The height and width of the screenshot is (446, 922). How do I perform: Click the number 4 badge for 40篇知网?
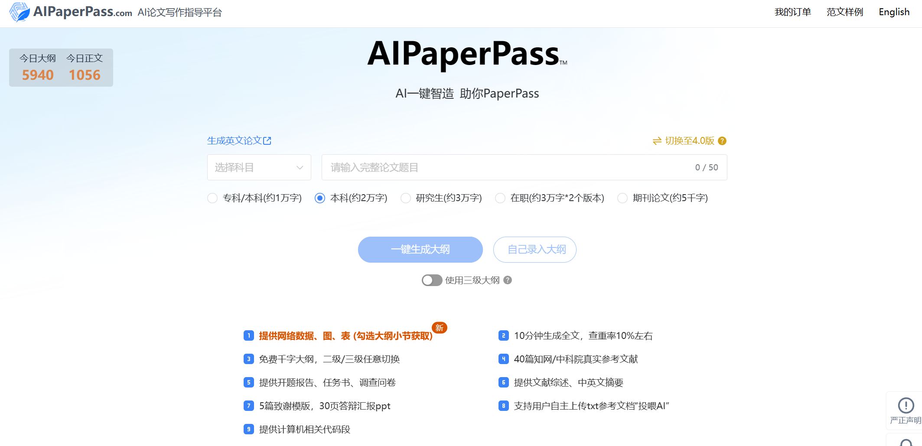pos(504,359)
